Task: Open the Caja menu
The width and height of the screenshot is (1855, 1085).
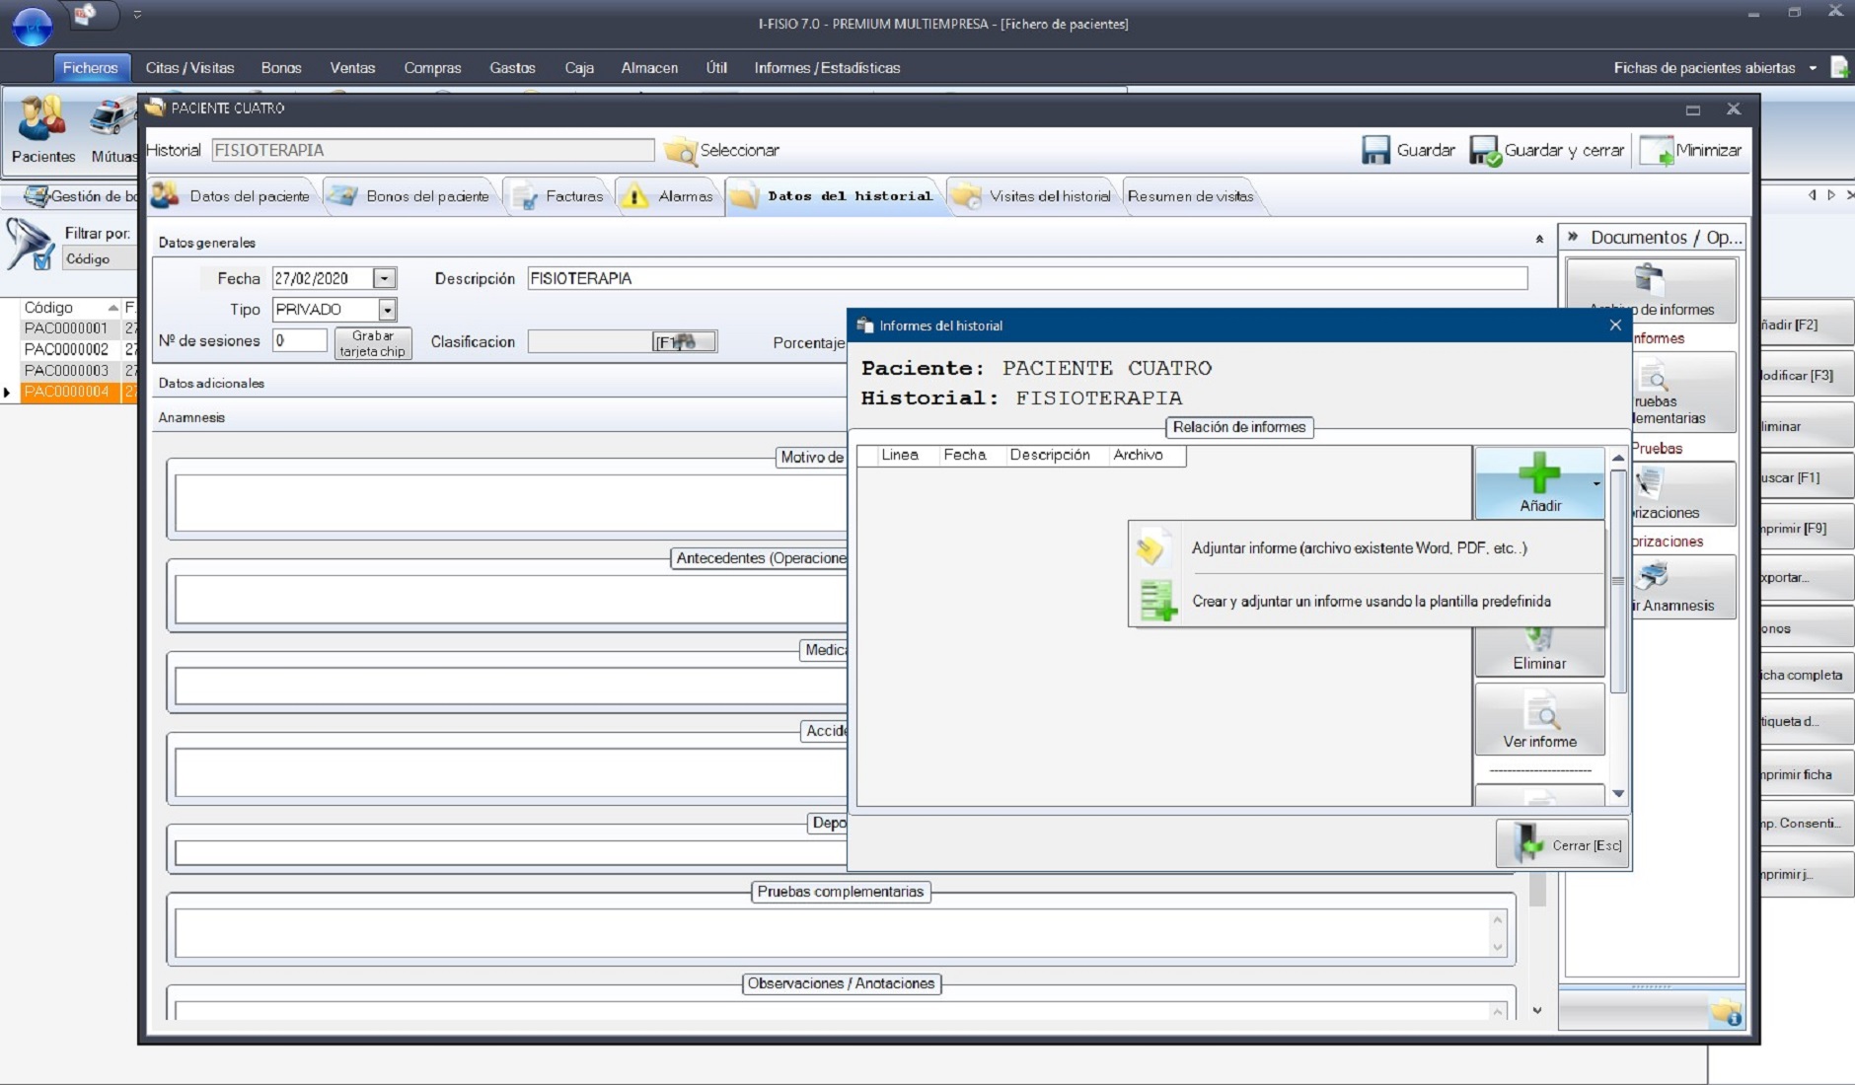Action: 579,68
